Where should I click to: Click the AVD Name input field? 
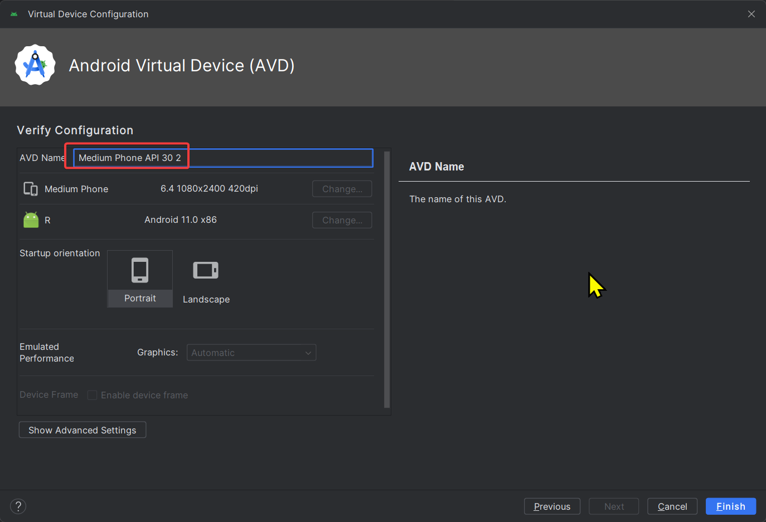point(223,158)
